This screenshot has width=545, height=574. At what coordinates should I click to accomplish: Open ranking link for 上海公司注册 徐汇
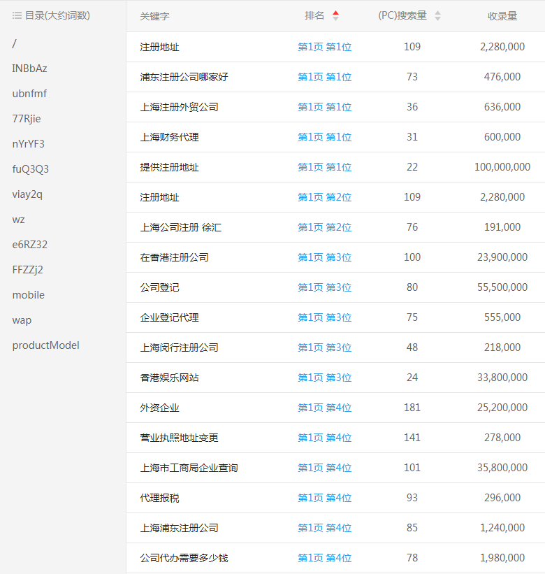click(x=324, y=227)
